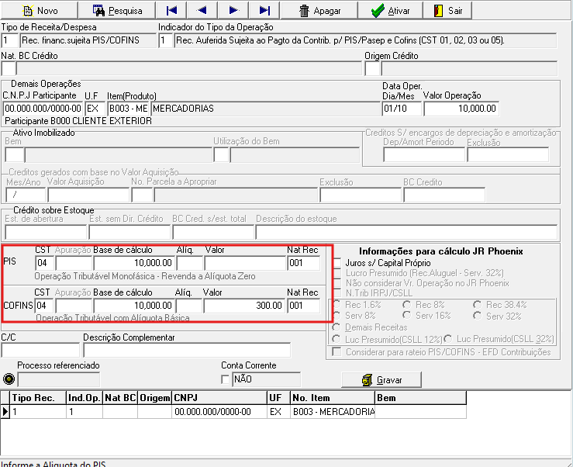Click Valor Operação field 10,000.00

[x=461, y=109]
